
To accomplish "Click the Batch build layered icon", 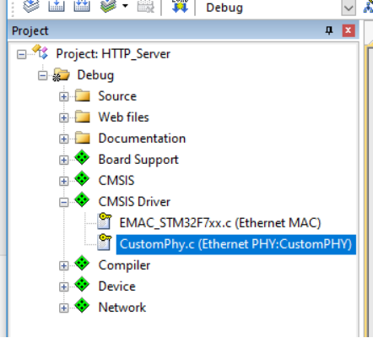I will point(109,6).
